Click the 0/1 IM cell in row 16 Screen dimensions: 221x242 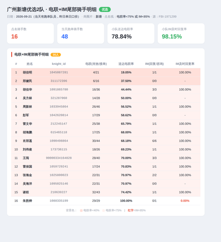pyautogui.click(x=154, y=201)
